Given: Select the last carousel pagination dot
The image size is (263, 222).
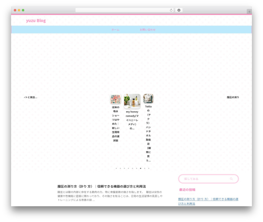Looking at the screenshot, I should [x=149, y=168].
